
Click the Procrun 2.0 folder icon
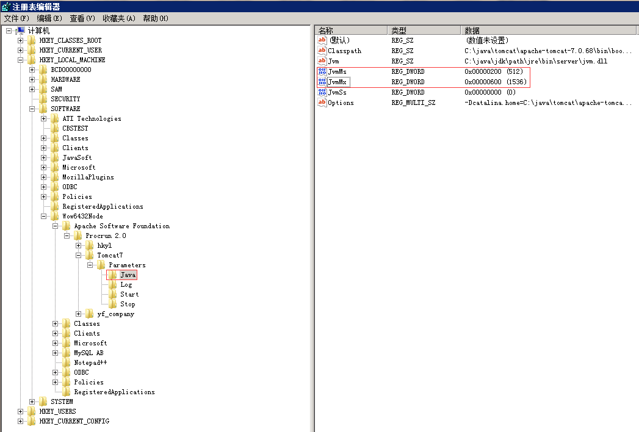(x=78, y=236)
